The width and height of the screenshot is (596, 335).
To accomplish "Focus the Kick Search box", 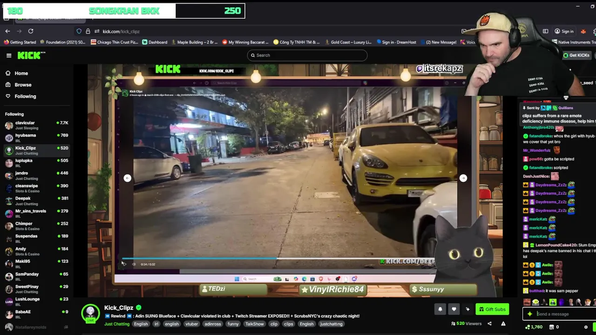I will pyautogui.click(x=307, y=55).
